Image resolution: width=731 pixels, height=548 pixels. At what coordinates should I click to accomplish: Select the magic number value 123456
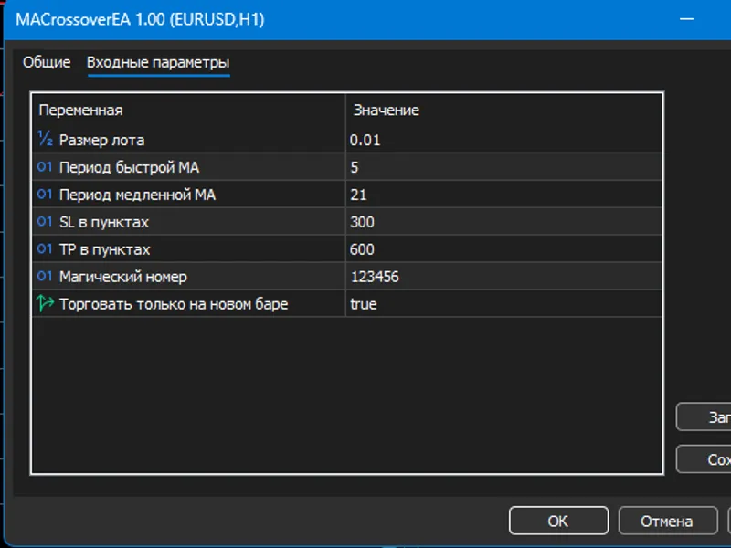[x=375, y=277]
